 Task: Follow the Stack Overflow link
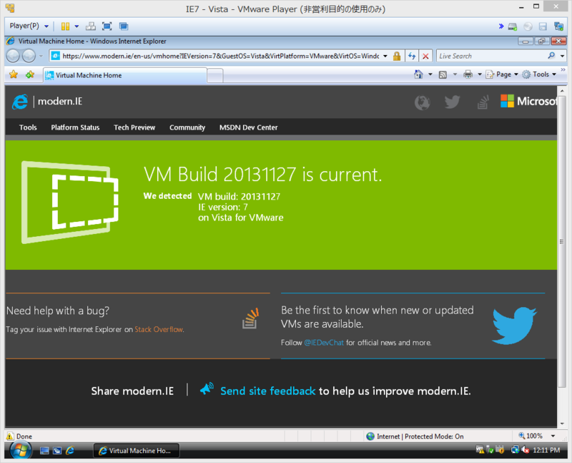click(159, 329)
